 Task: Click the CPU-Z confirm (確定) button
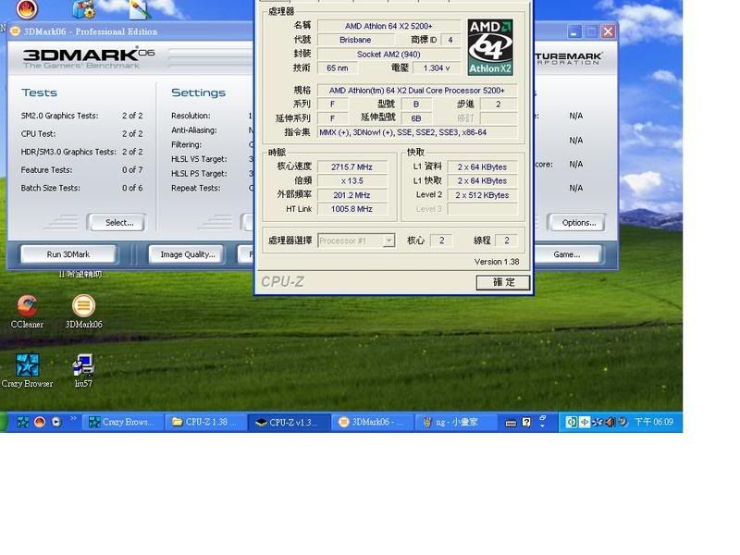[x=502, y=282]
